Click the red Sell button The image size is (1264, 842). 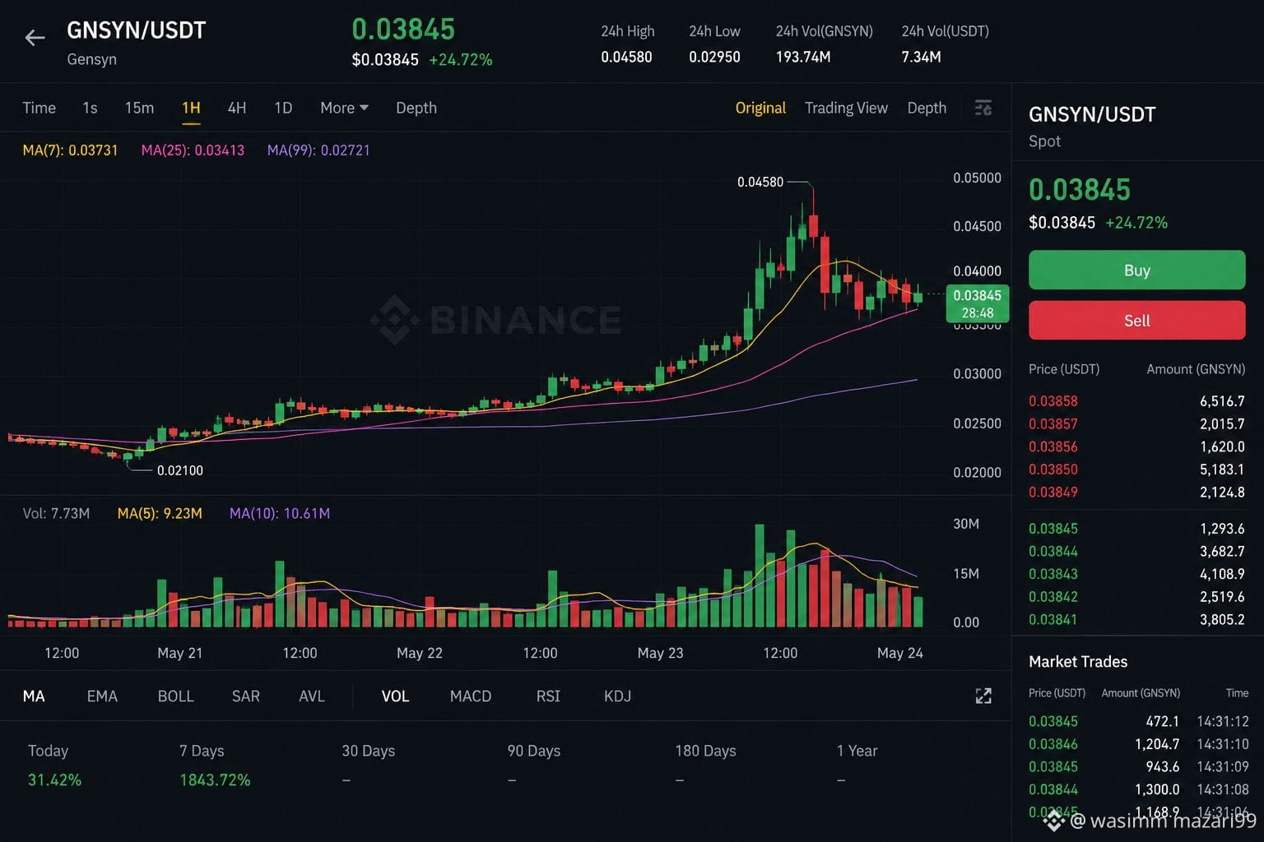1136,320
